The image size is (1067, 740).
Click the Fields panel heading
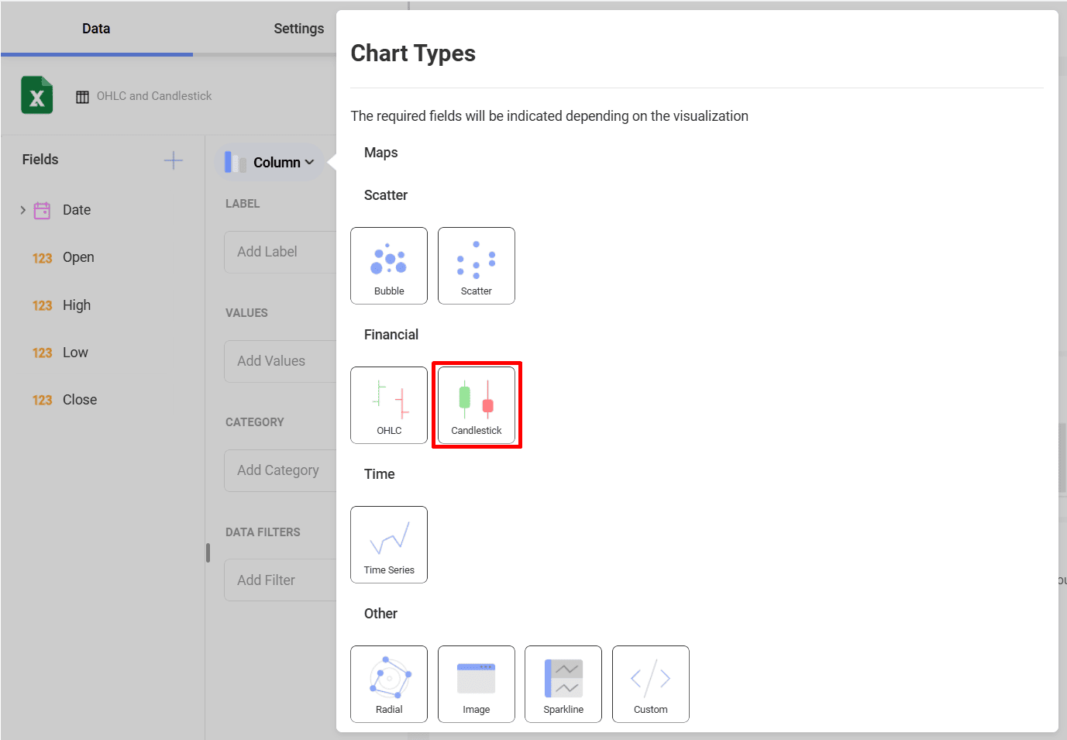[40, 160]
